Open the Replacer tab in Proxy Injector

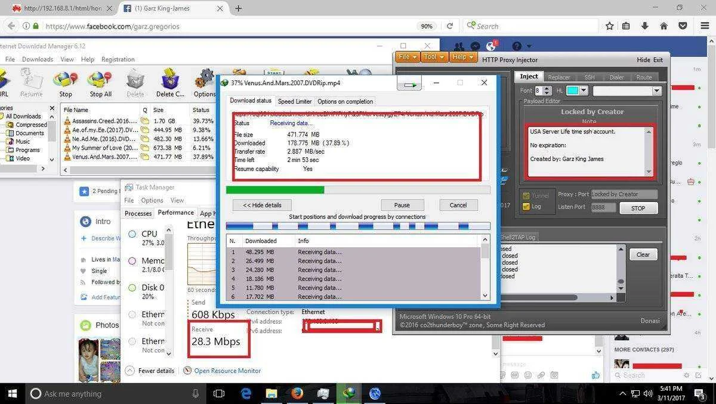point(559,77)
